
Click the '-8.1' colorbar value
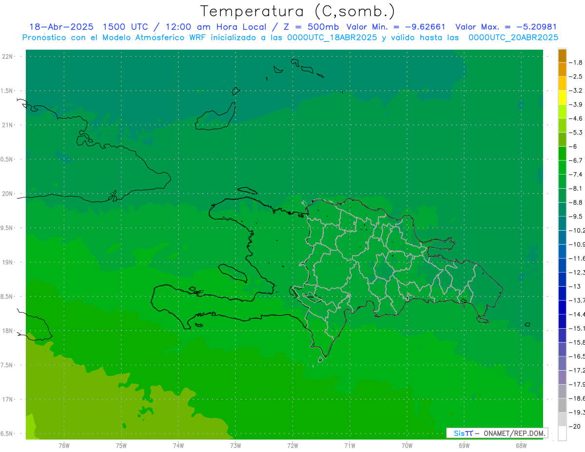pos(576,188)
